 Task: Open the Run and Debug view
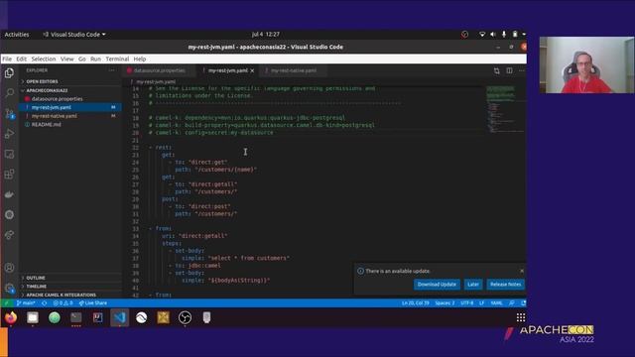coord(9,134)
